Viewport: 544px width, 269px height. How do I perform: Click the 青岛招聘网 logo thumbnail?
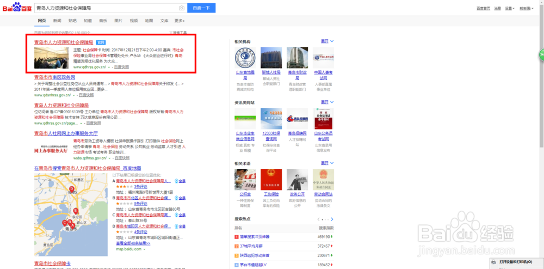coord(297,119)
